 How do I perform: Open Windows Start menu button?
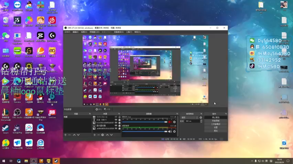point(4,161)
